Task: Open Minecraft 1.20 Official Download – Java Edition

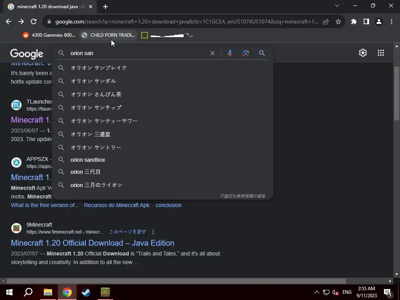Action: point(93,243)
